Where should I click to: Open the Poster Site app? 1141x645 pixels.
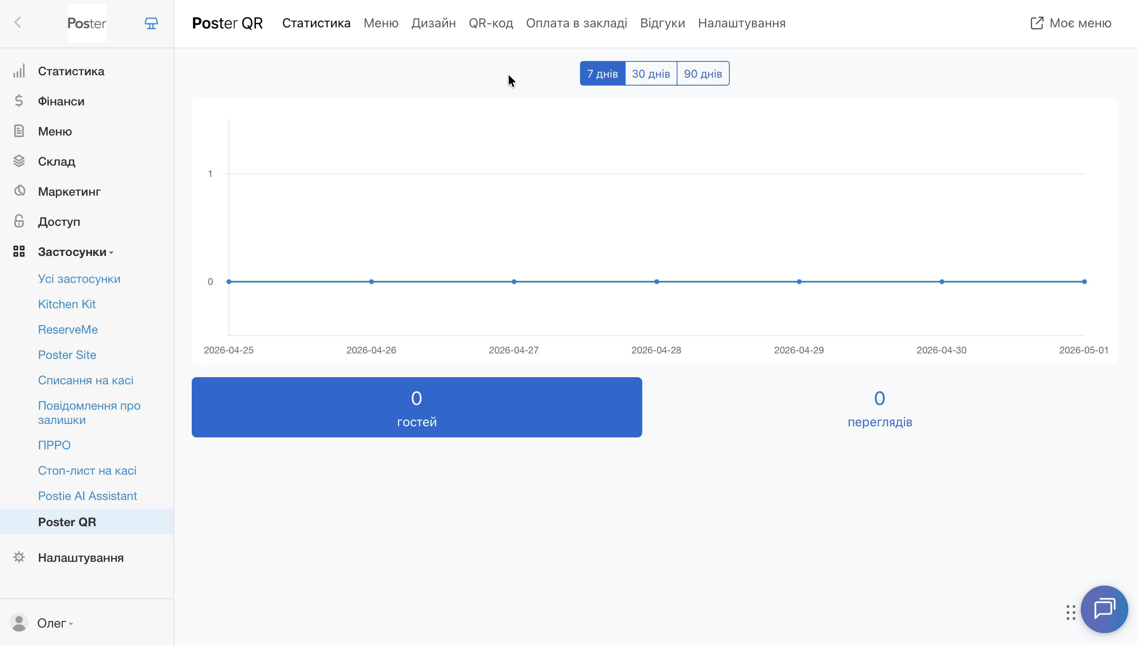[x=67, y=355]
